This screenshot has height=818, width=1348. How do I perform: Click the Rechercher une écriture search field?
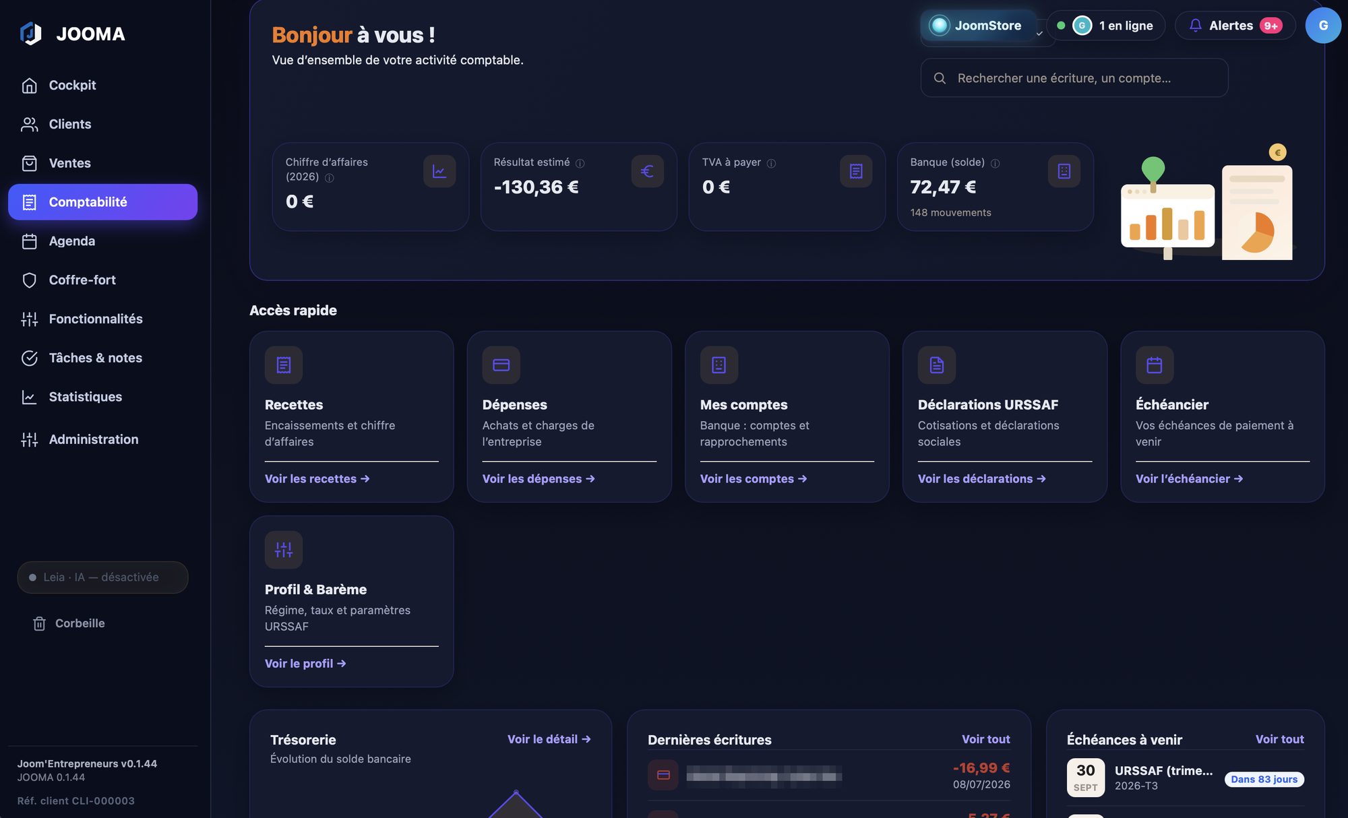[x=1074, y=78]
